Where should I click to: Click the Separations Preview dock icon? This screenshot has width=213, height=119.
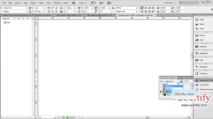point(197,80)
